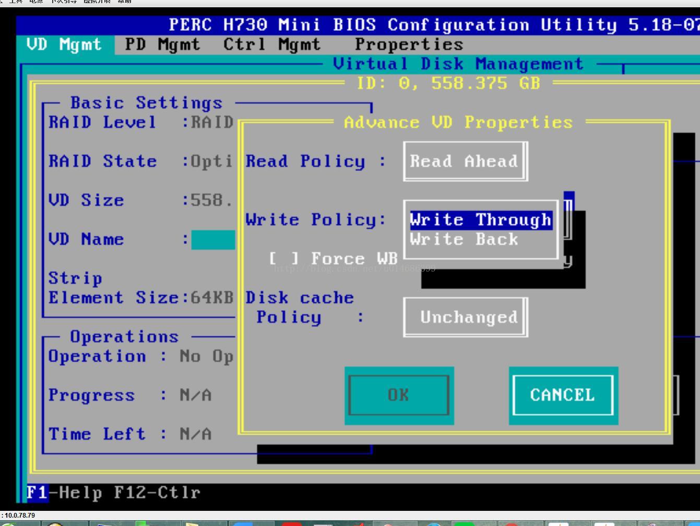Viewport: 700px width, 526px height.
Task: Open the Read Policy dropdown showing Read Ahead
Action: 465,161
